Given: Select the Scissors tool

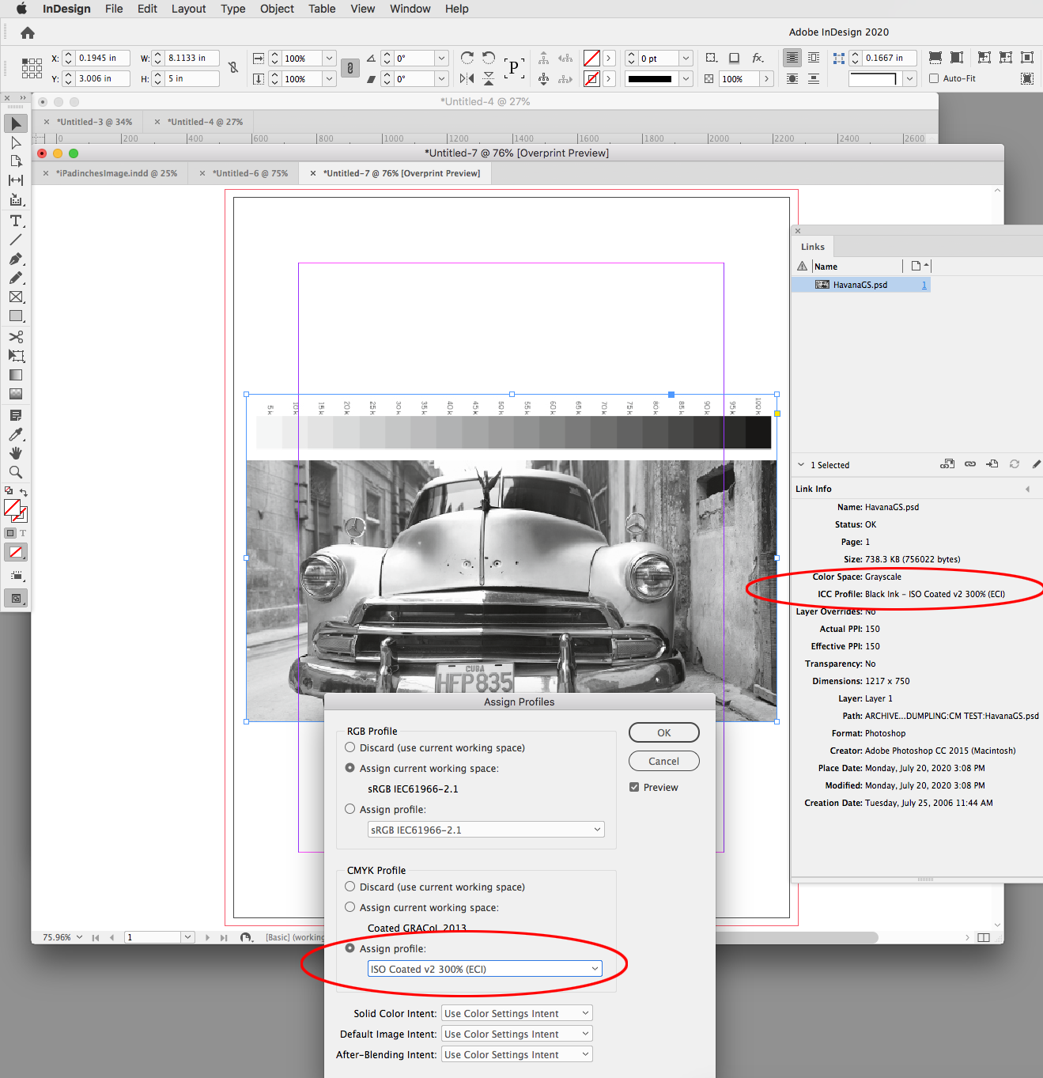Looking at the screenshot, I should click(x=16, y=336).
